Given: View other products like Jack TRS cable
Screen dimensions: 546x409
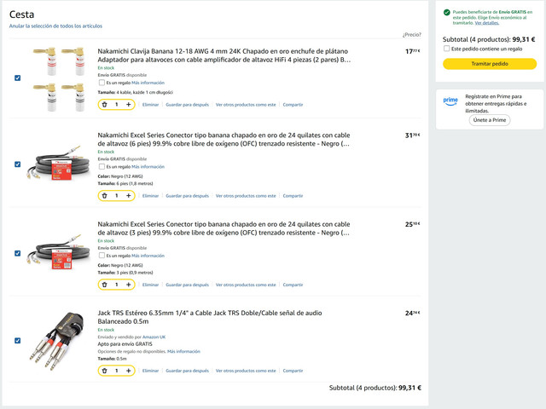Looking at the screenshot, I should click(246, 371).
